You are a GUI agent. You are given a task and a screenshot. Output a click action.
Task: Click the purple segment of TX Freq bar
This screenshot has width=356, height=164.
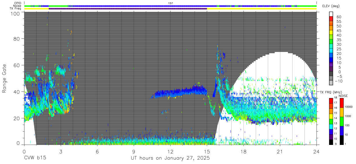click(128, 9)
